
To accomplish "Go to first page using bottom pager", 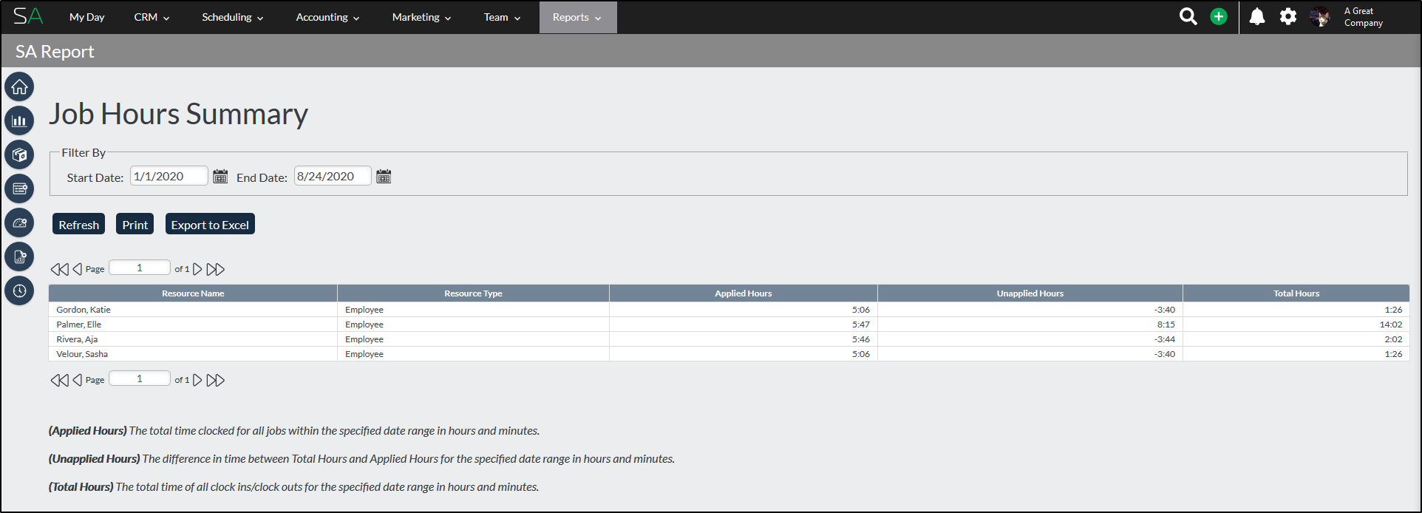I will 59,380.
